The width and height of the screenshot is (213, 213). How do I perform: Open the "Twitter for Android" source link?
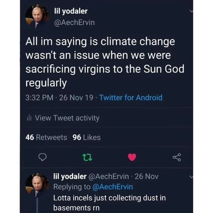point(131,98)
